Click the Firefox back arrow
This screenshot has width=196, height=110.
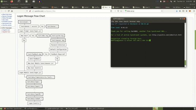click(x=2, y=11)
